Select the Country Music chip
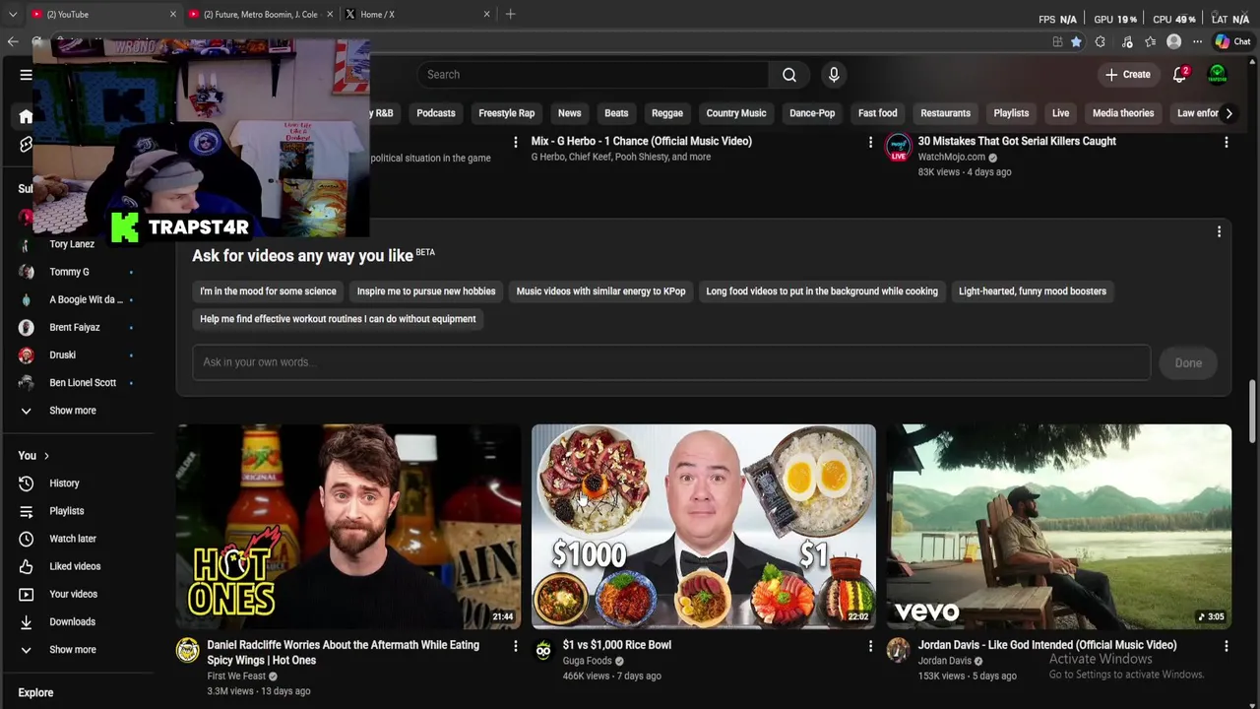1260x709 pixels. point(736,113)
